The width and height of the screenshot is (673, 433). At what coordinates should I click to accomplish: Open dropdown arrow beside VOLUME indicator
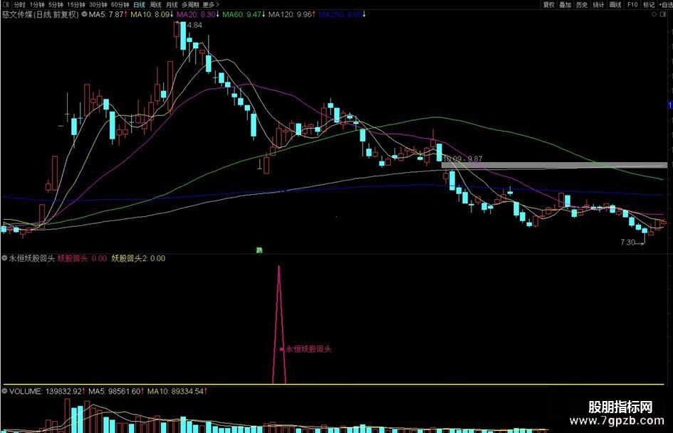tap(5, 391)
